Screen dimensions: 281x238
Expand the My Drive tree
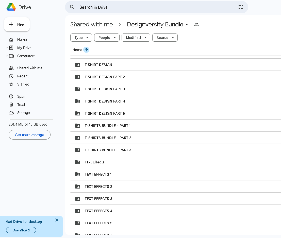point(7,48)
